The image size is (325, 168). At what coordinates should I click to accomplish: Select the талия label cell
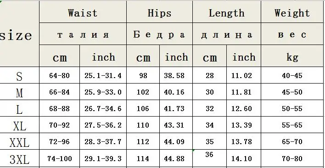click(x=83, y=34)
